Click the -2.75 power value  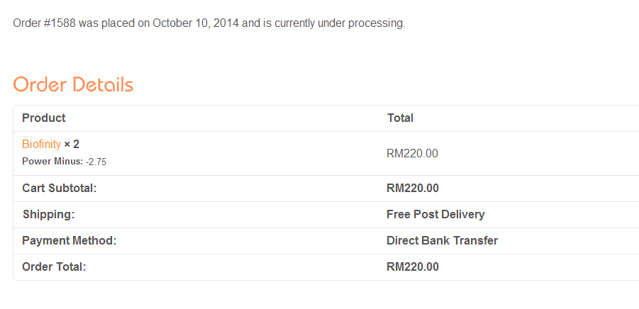coord(96,162)
